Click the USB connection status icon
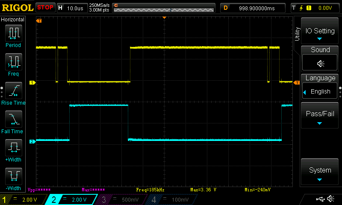The image size is (342, 205). click(x=320, y=199)
